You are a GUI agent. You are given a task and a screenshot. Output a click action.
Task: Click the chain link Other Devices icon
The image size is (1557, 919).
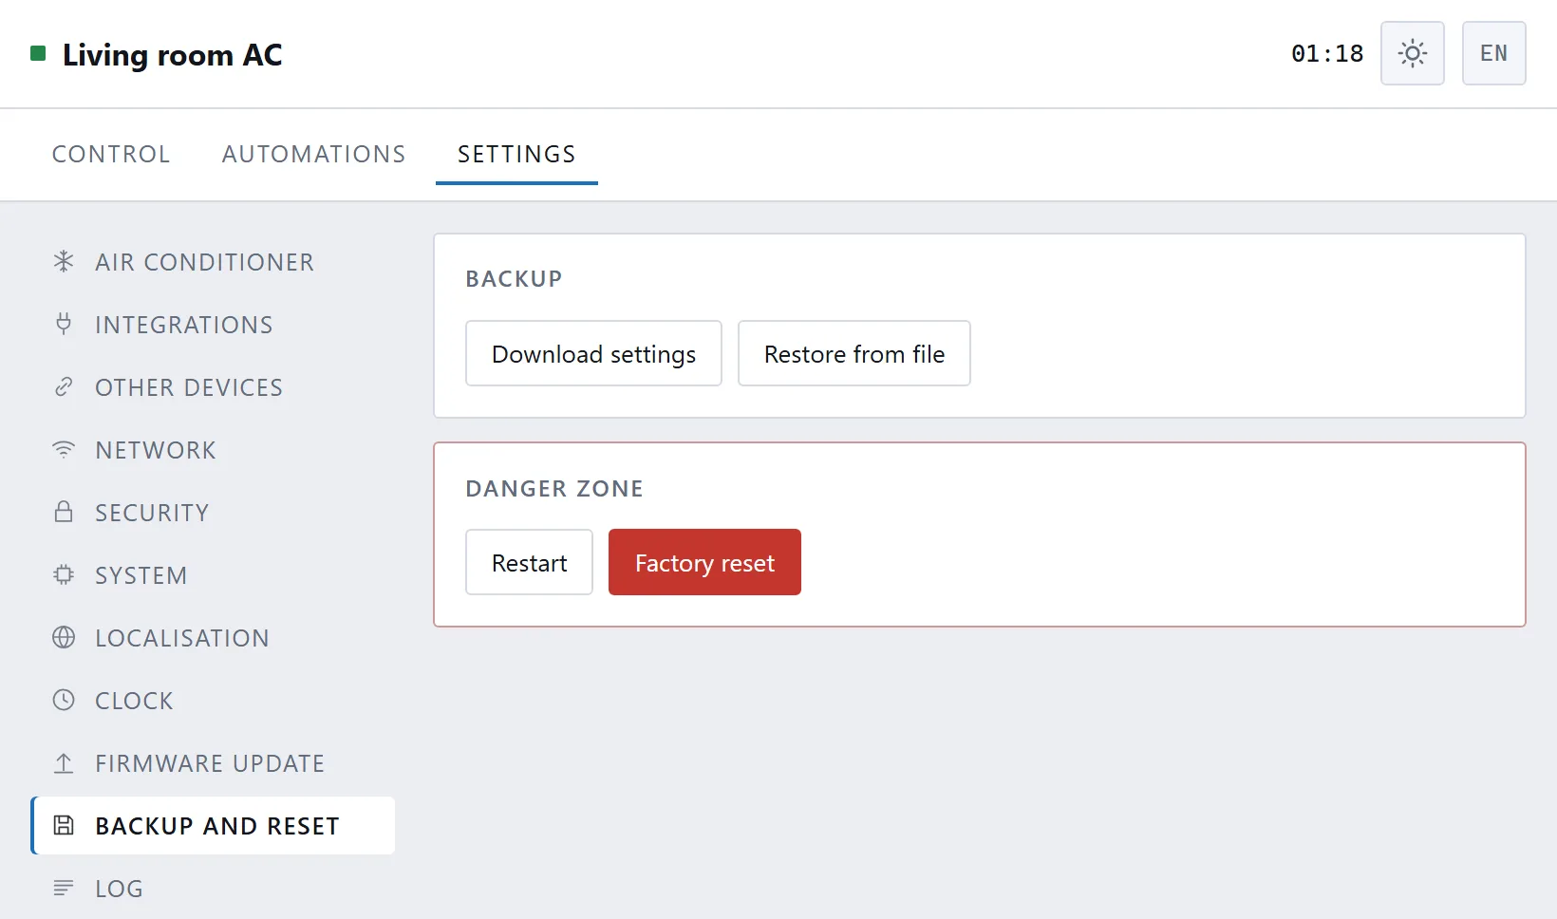click(x=64, y=387)
